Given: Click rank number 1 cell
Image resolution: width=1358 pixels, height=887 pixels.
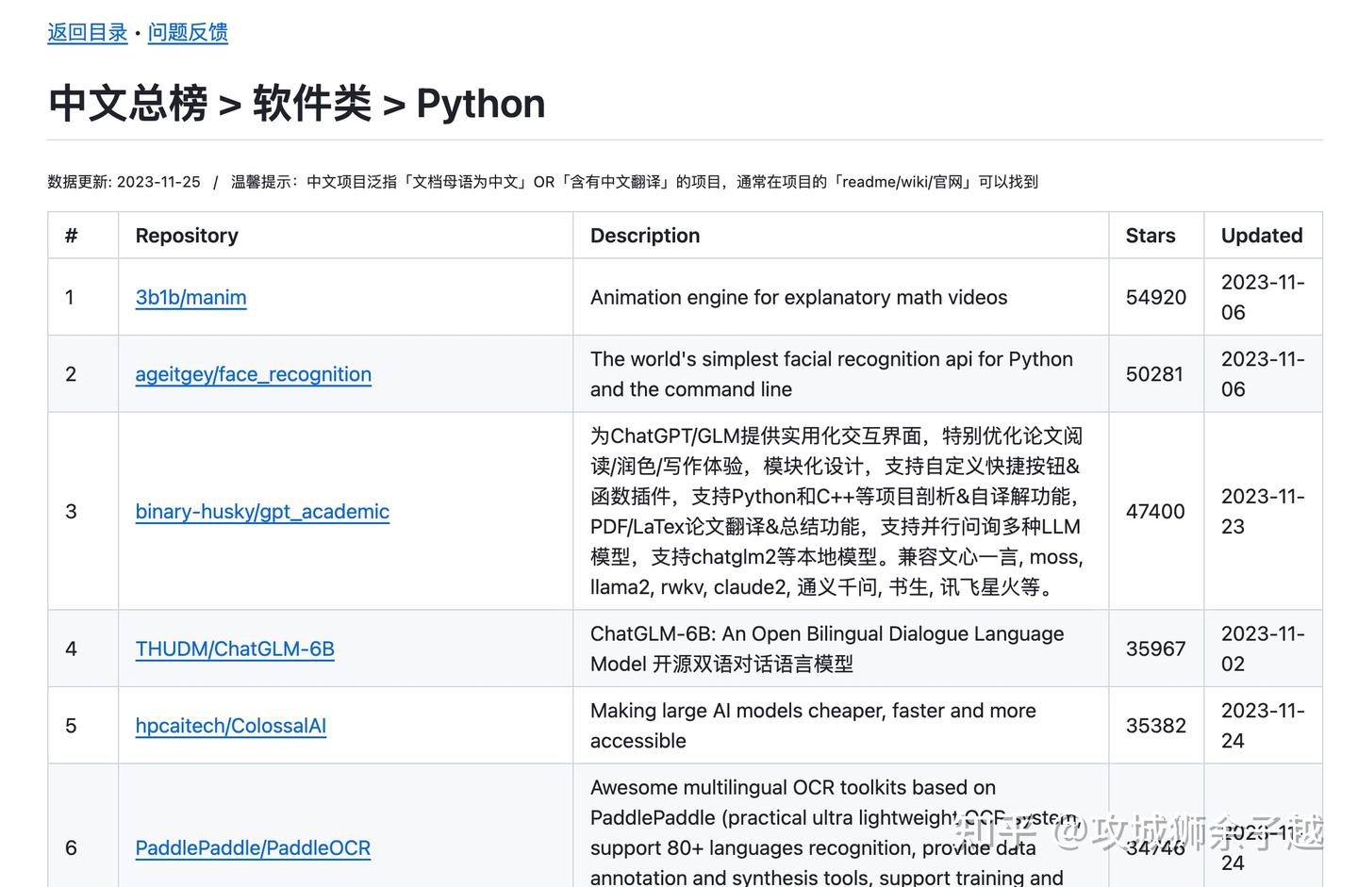Looking at the screenshot, I should 83,297.
